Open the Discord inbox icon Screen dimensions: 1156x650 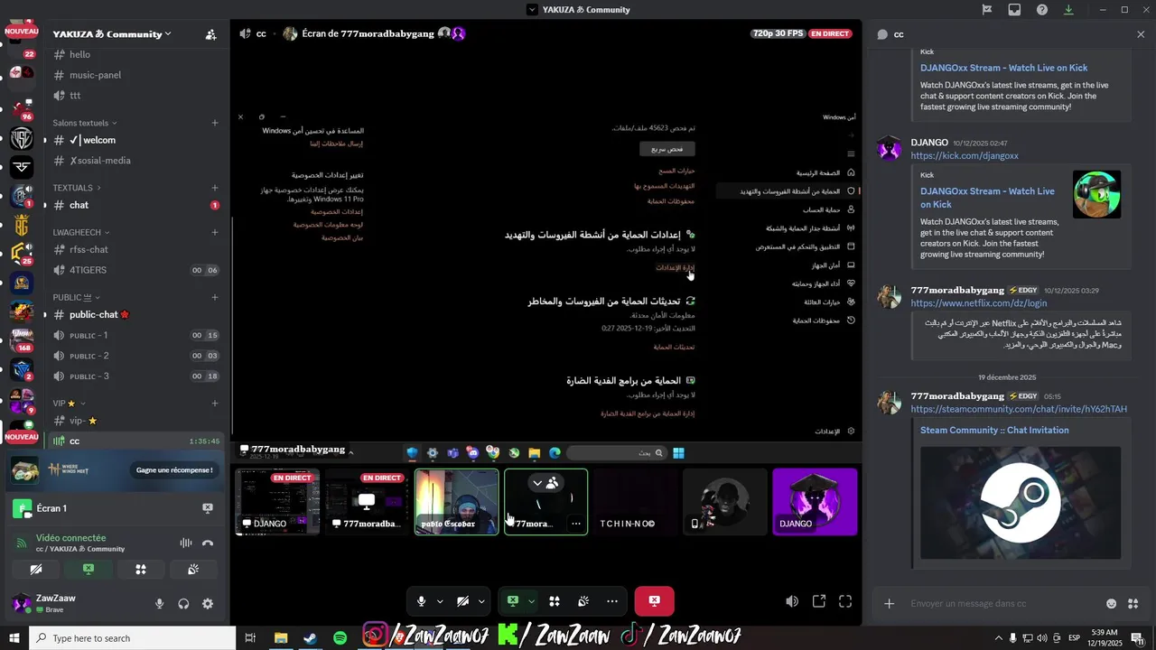coord(1014,10)
